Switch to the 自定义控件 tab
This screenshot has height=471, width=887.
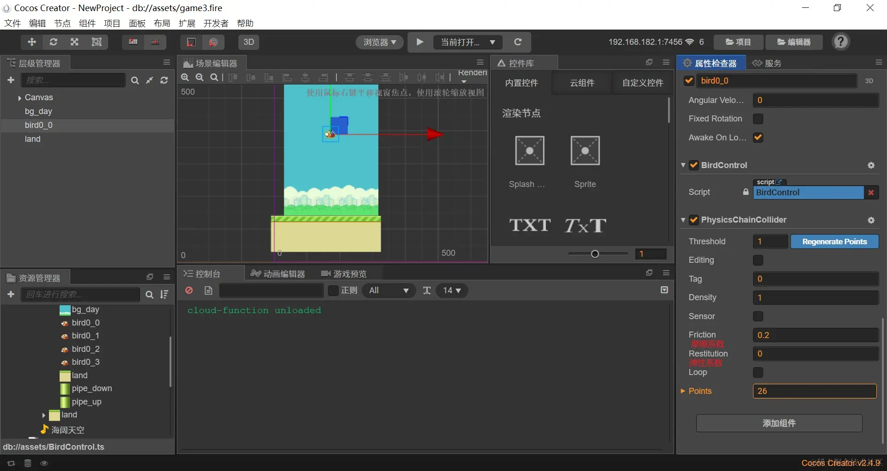tap(643, 83)
